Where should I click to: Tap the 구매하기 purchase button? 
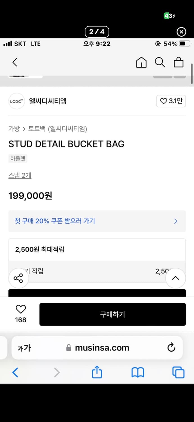(112, 315)
